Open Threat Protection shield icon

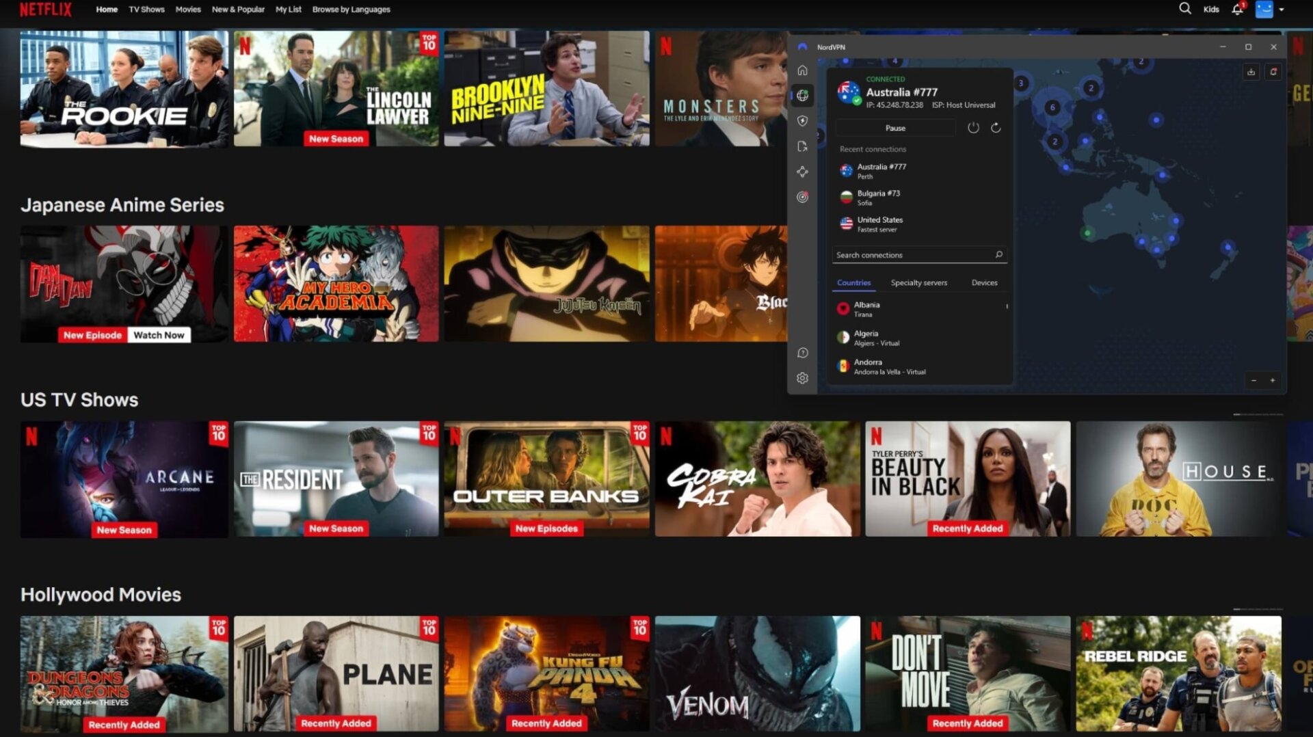point(803,120)
